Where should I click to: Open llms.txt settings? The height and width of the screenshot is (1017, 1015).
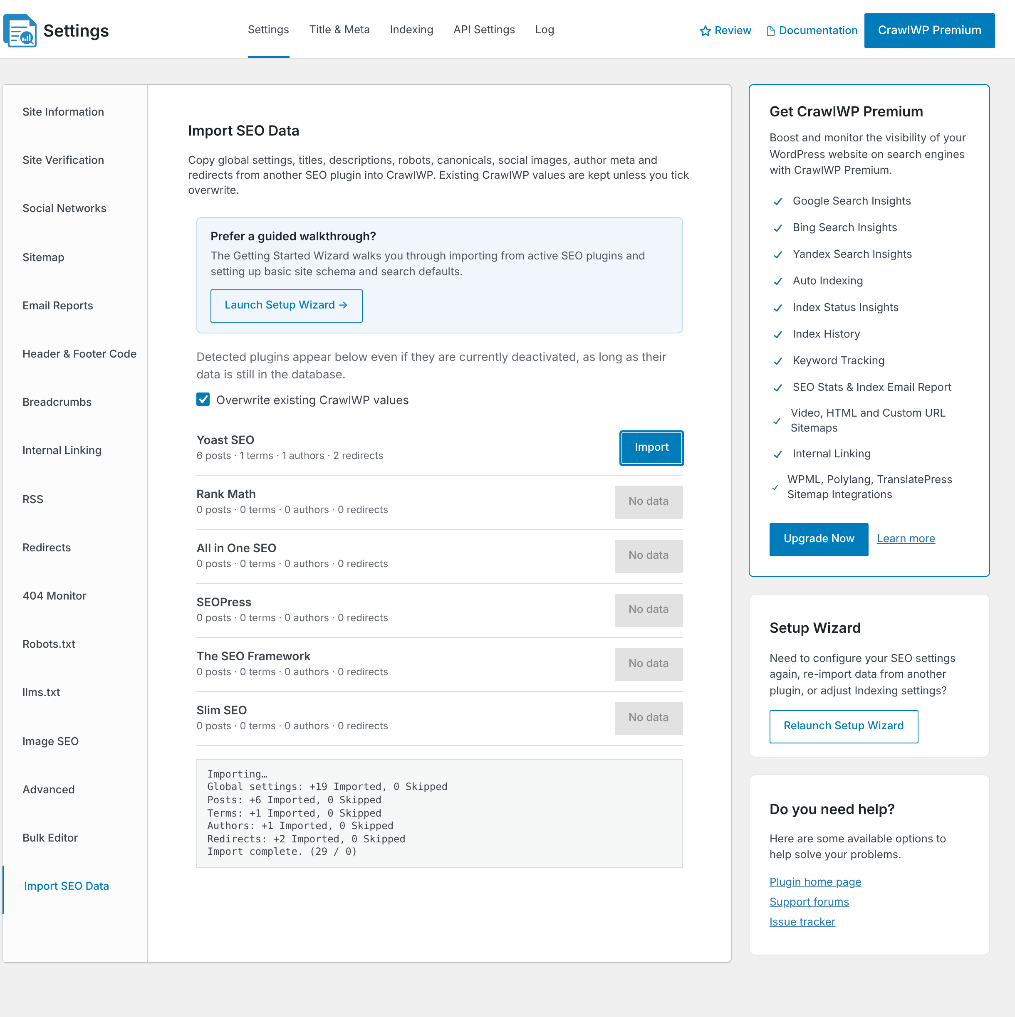coord(41,693)
